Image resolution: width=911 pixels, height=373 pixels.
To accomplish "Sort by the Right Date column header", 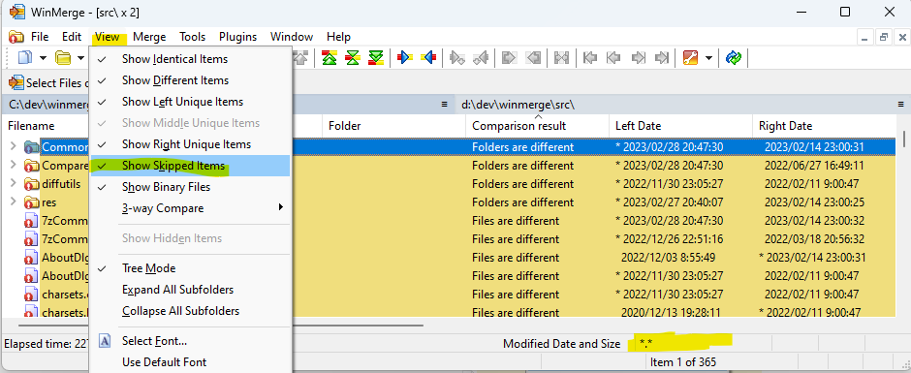I will (824, 126).
